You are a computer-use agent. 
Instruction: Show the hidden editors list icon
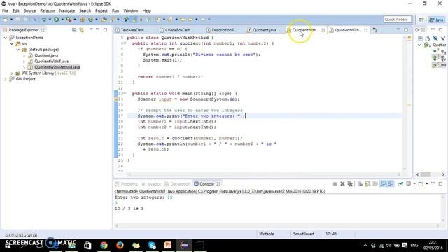[x=374, y=30]
